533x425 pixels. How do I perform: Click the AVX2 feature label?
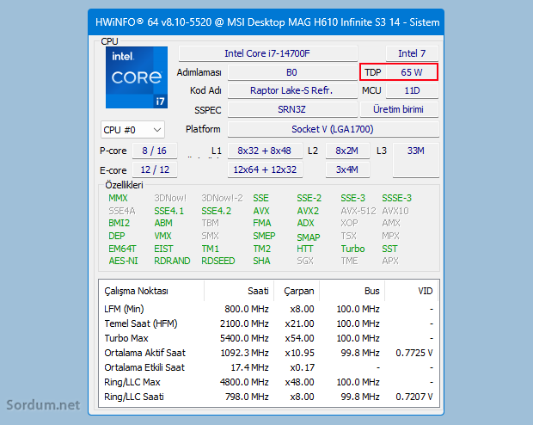(308, 211)
